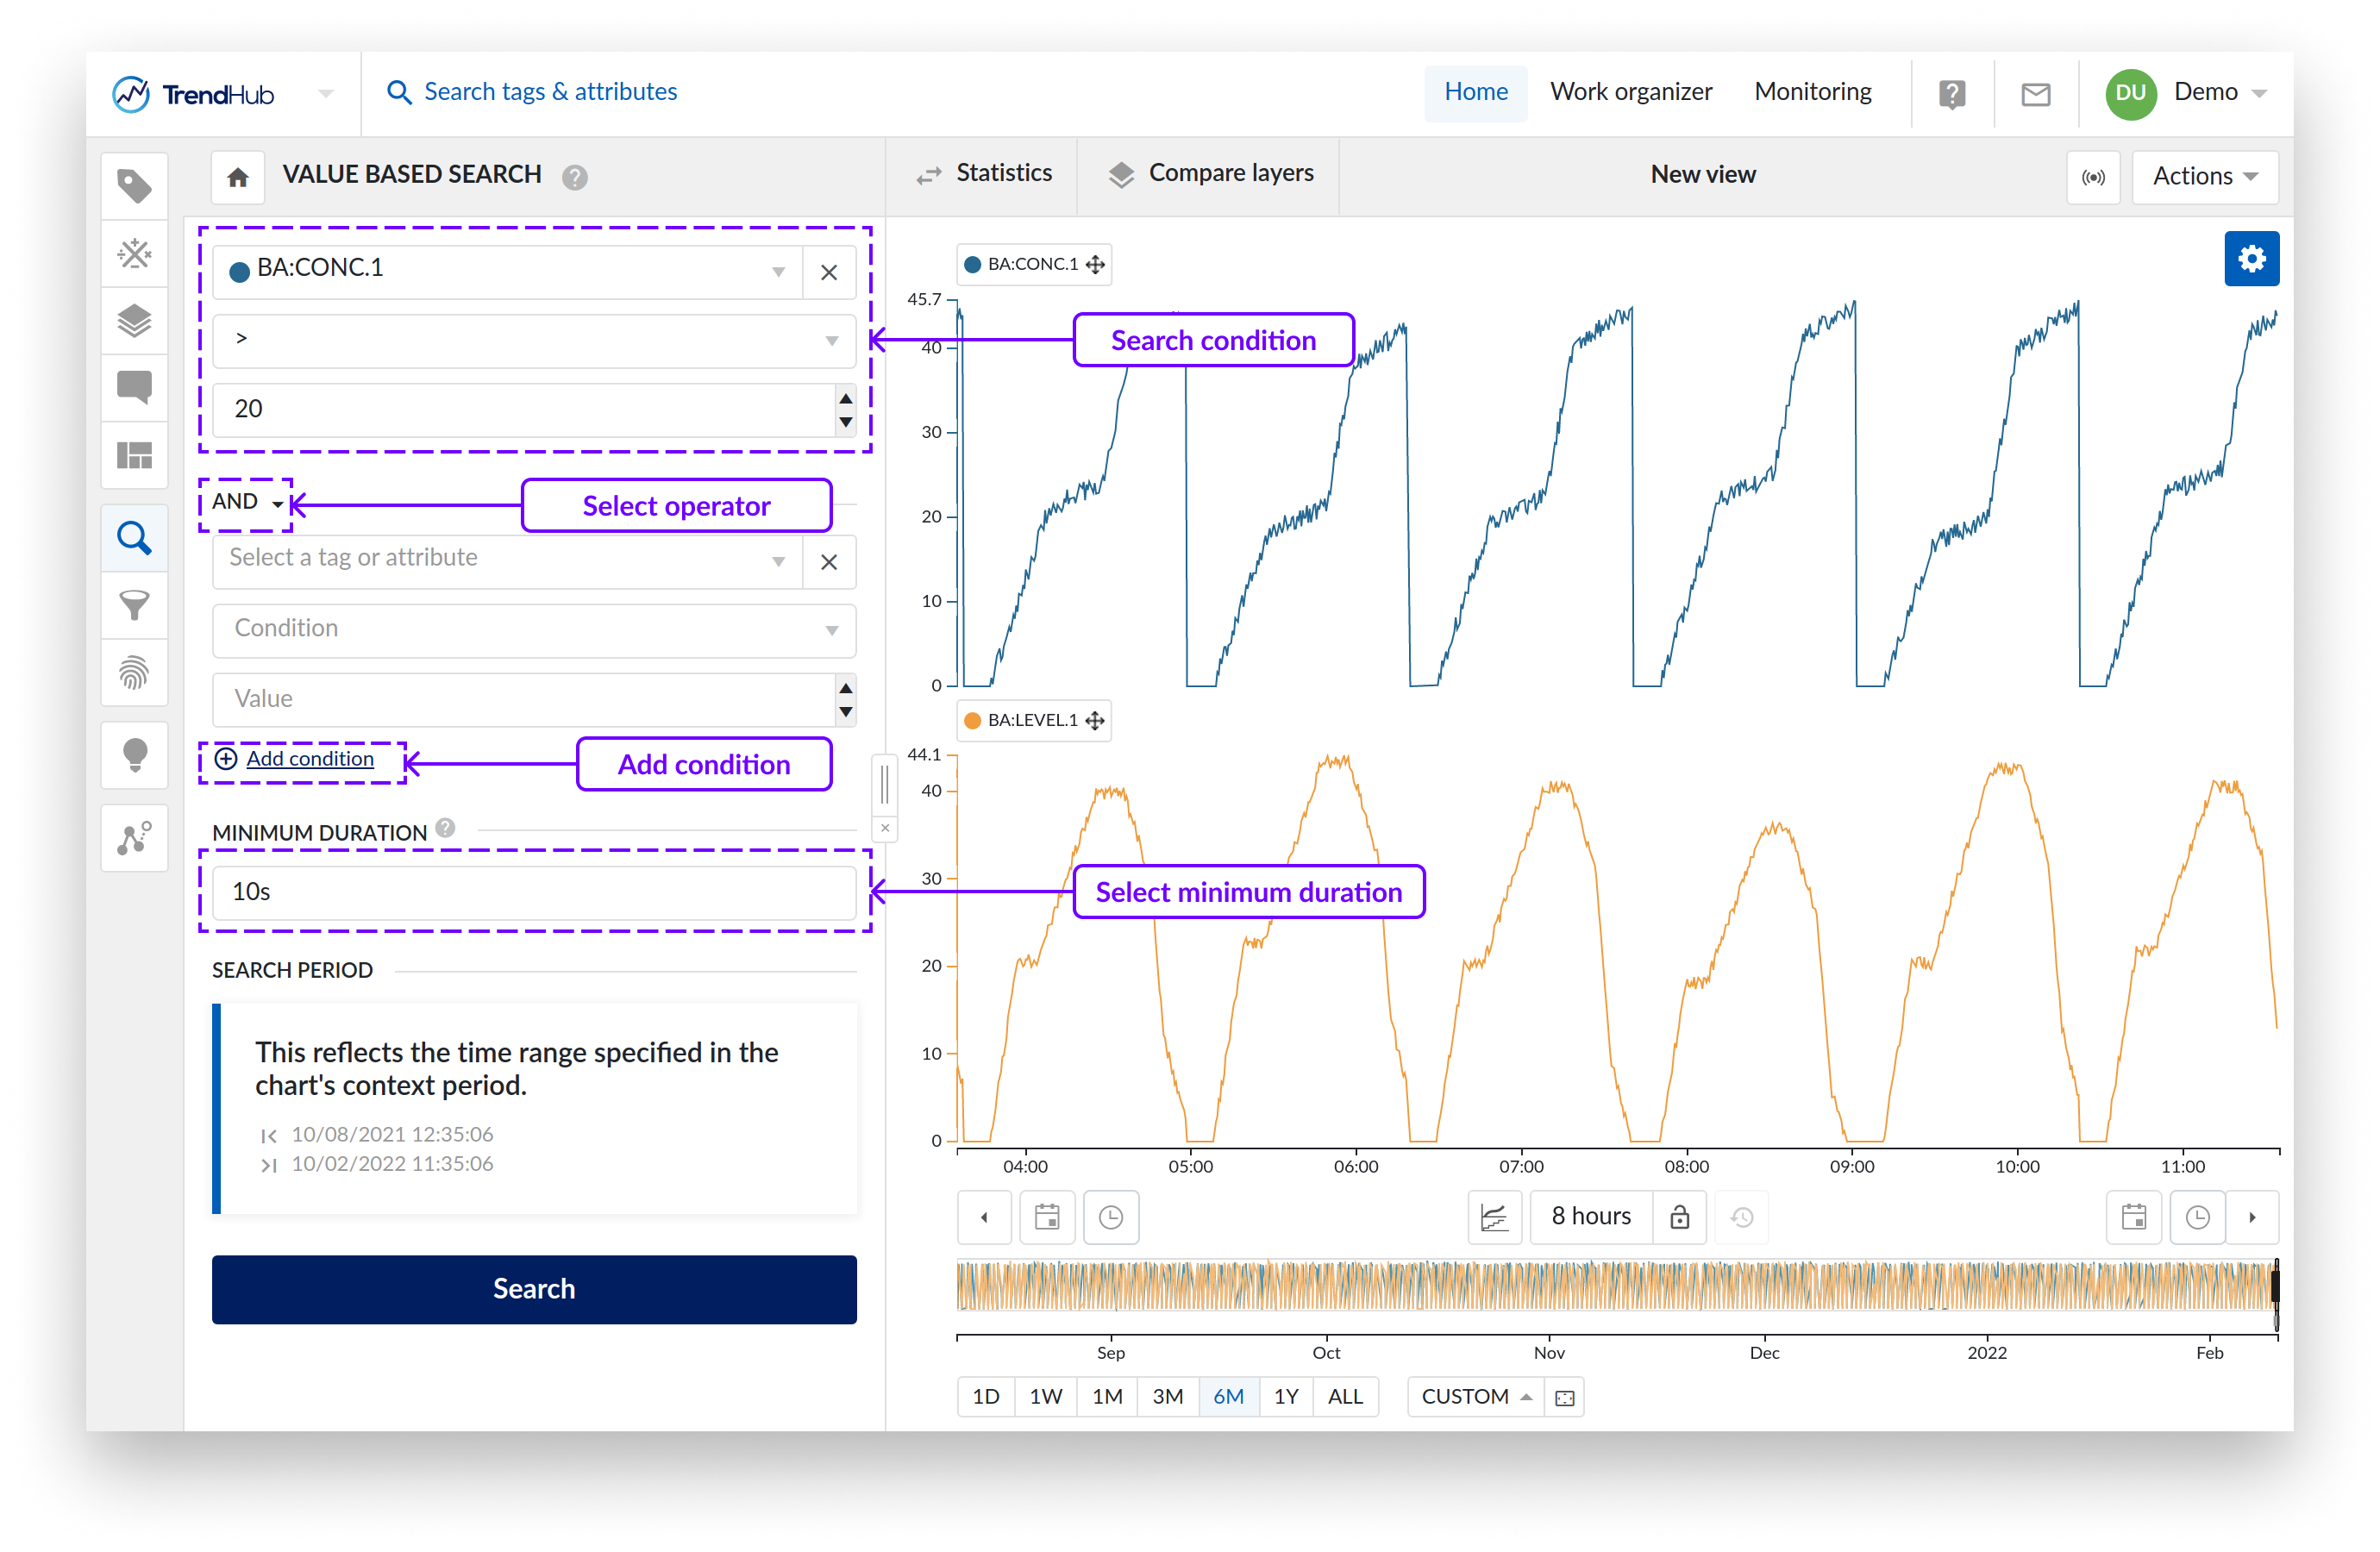Open the layers sidebar icon
2380x1552 pixels.
[134, 321]
